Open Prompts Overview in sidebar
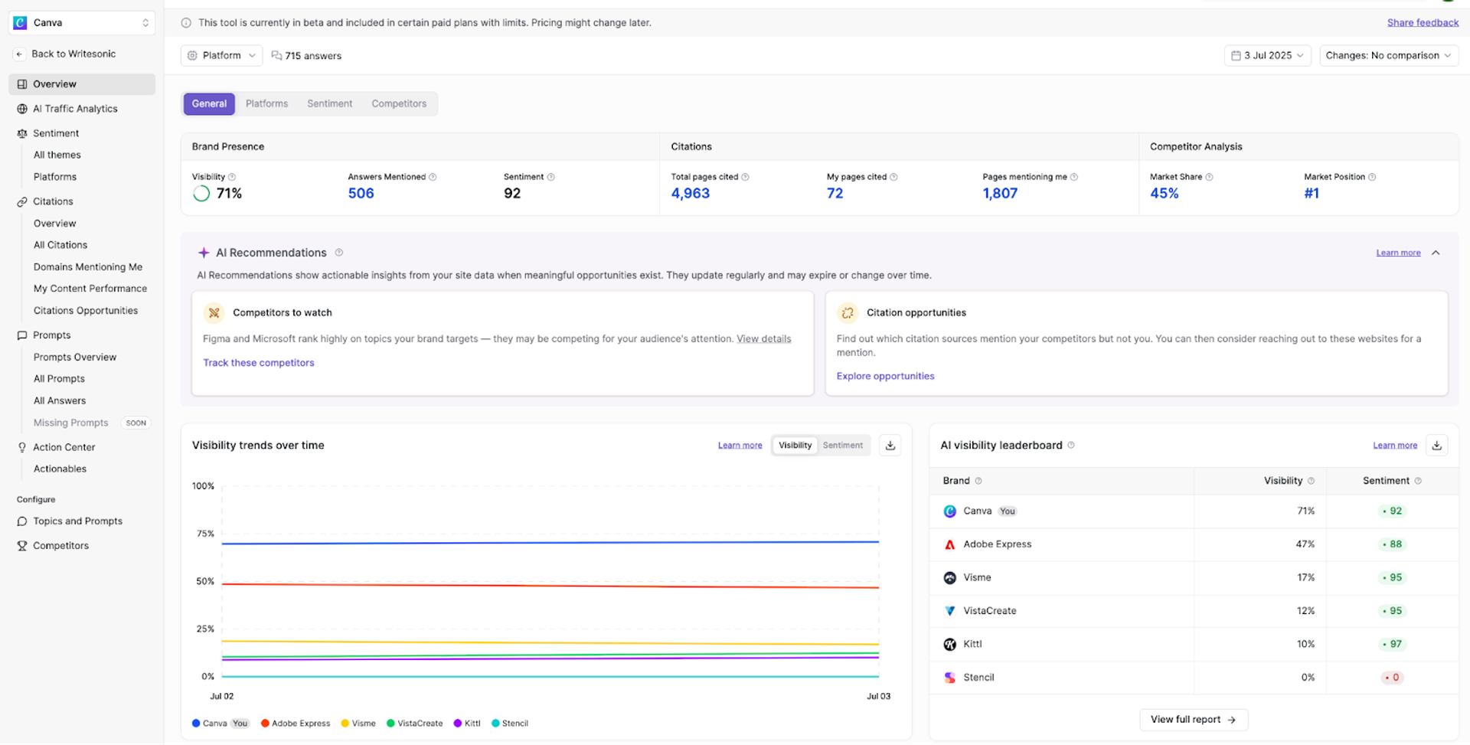This screenshot has height=745, width=1470. [x=75, y=358]
